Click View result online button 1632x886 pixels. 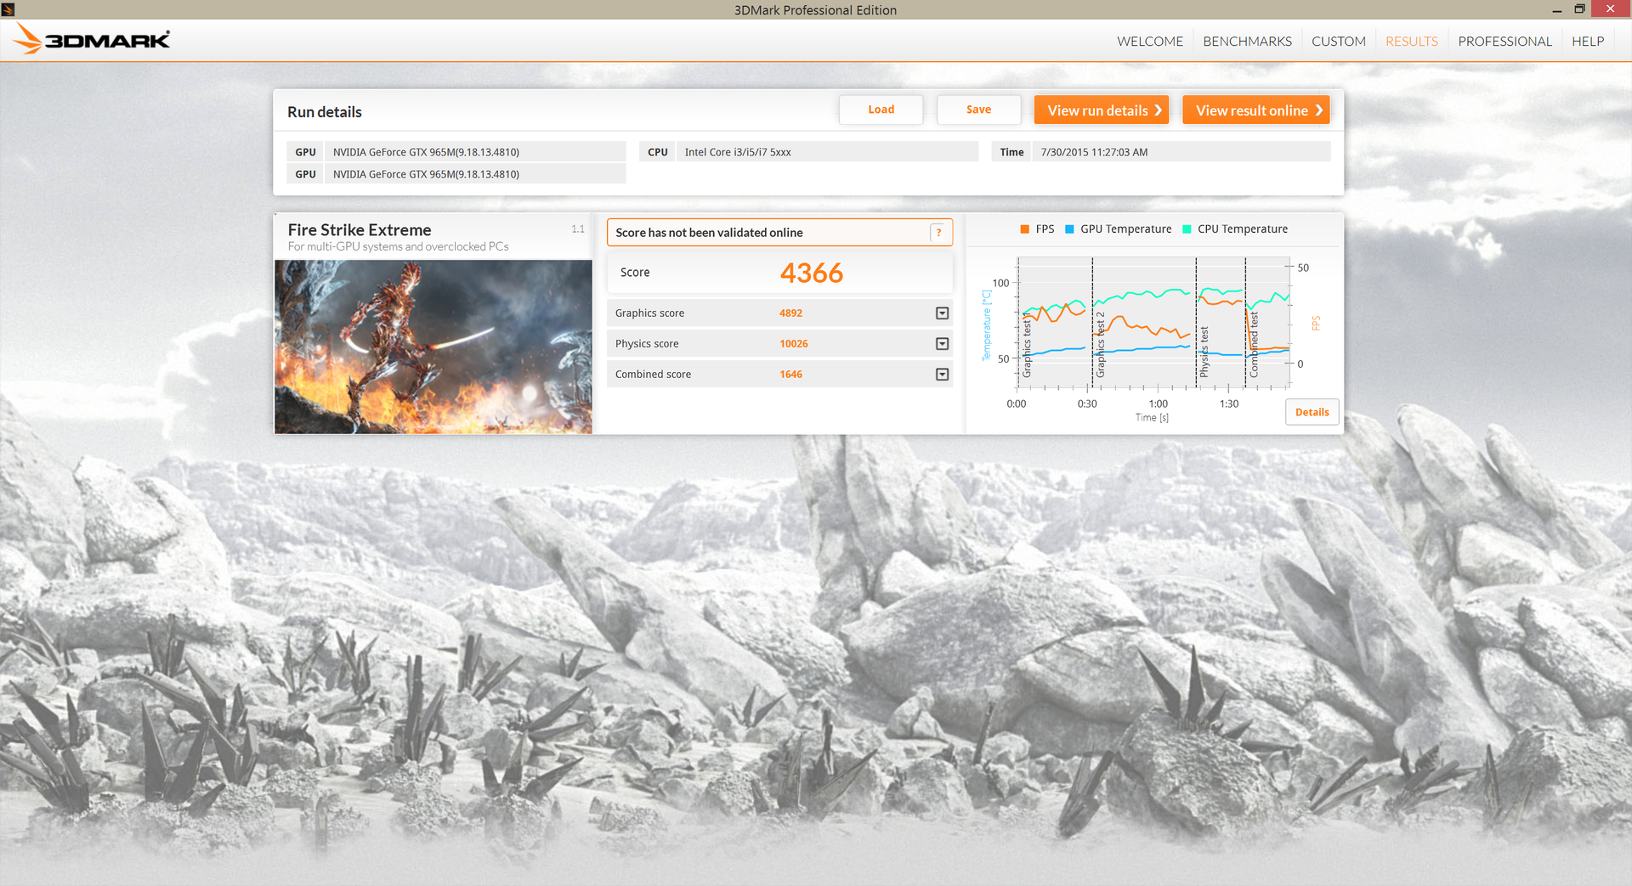point(1256,110)
